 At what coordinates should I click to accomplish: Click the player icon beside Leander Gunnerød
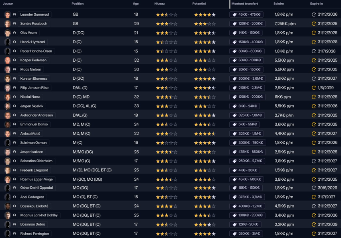(x=14, y=14)
